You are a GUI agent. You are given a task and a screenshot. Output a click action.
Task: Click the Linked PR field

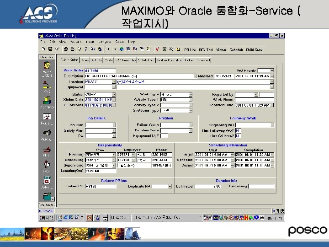pos(101,186)
